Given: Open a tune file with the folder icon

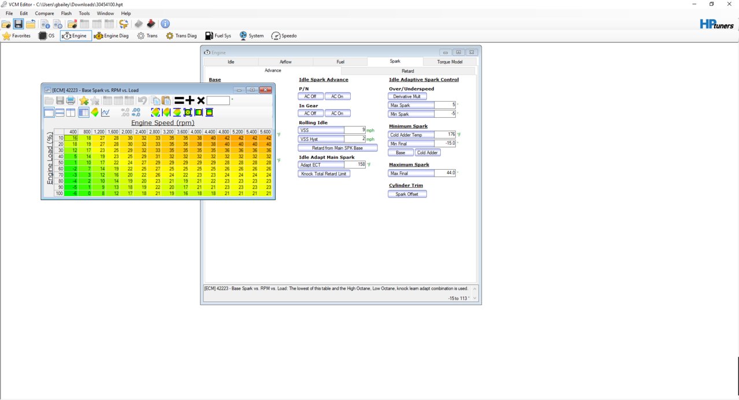Looking at the screenshot, I should coord(6,24).
